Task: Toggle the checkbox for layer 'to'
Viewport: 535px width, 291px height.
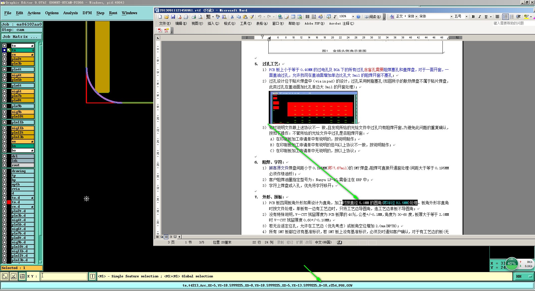Action: pos(4,46)
